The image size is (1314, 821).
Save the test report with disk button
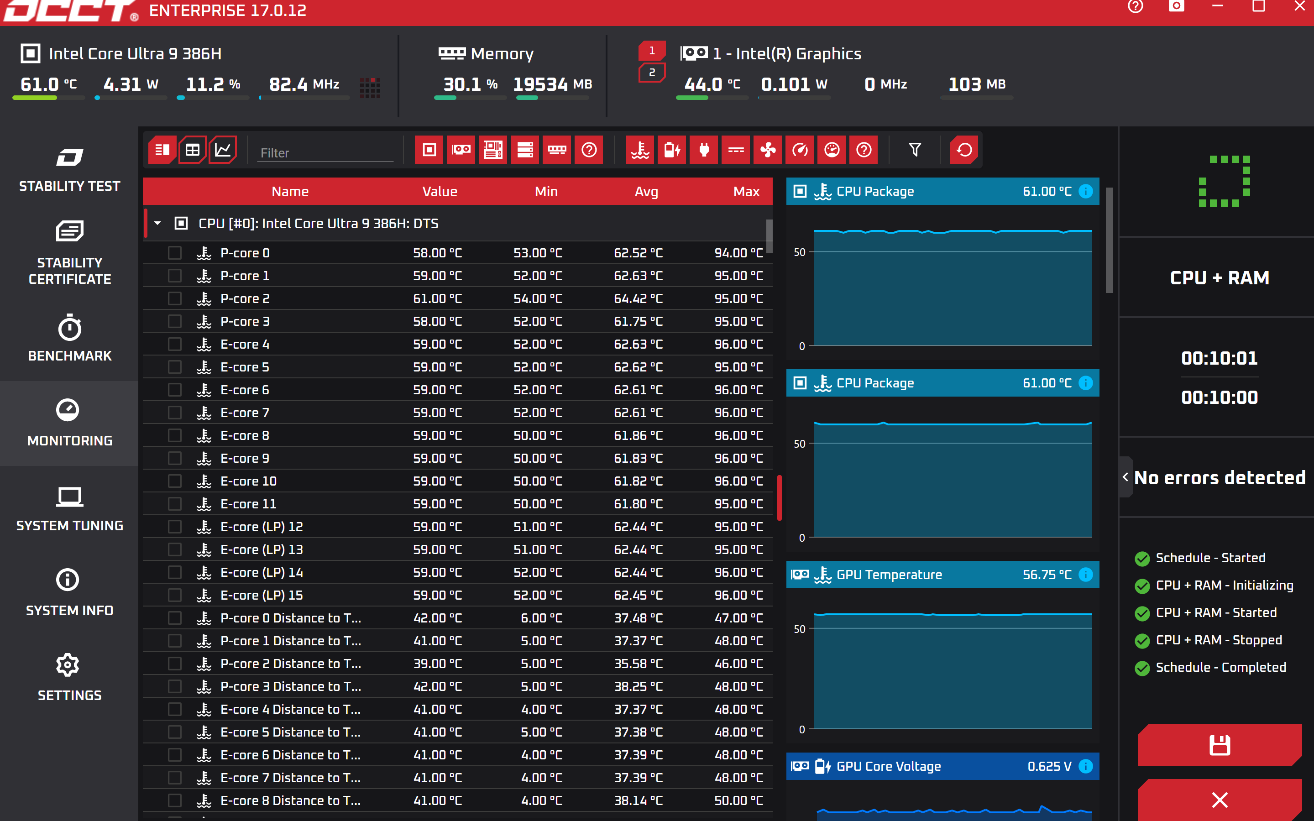(1220, 745)
